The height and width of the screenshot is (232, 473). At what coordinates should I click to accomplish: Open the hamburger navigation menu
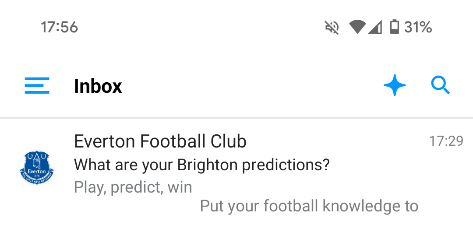click(x=37, y=86)
